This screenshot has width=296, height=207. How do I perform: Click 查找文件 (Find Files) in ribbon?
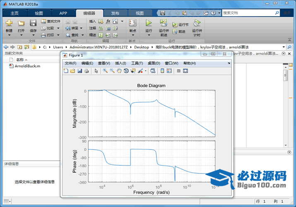click(51, 21)
